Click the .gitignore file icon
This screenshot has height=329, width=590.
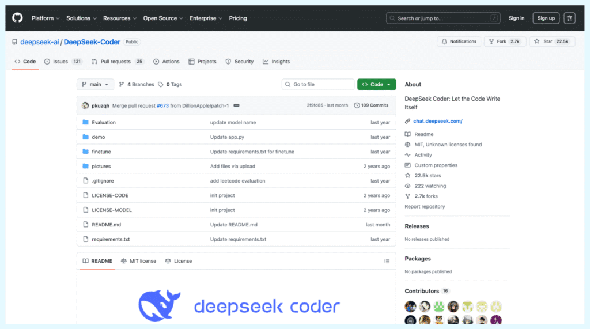click(85, 181)
